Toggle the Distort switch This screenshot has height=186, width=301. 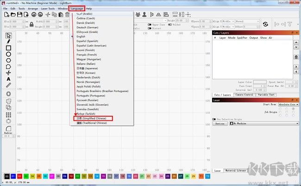pyautogui.click(x=150, y=28)
